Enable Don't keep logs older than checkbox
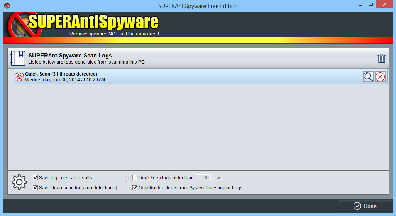The image size is (396, 216). point(135,178)
